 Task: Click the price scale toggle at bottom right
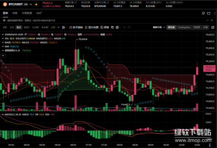pyautogui.click(x=210, y=145)
